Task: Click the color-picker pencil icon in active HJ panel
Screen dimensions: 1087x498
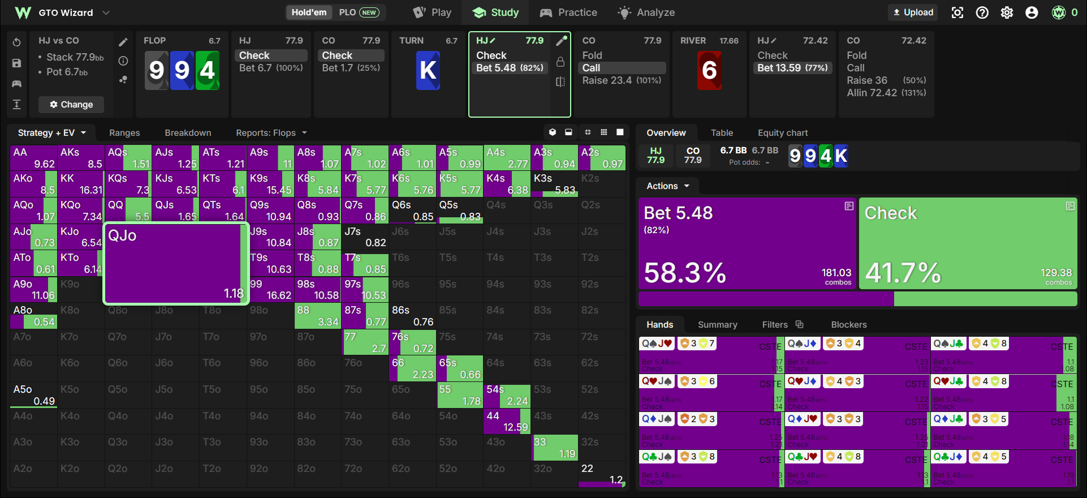Action: click(x=561, y=41)
